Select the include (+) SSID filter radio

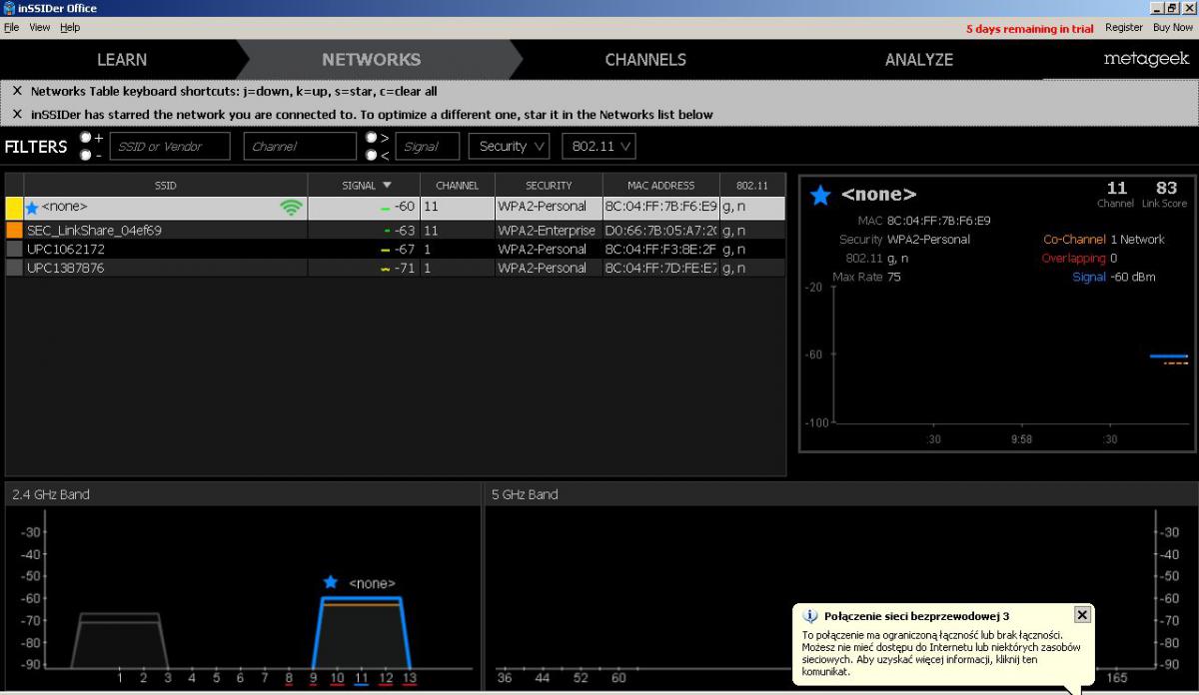click(x=86, y=138)
